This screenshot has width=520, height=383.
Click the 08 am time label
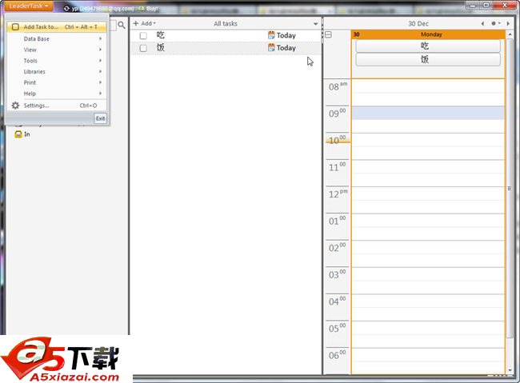338,86
